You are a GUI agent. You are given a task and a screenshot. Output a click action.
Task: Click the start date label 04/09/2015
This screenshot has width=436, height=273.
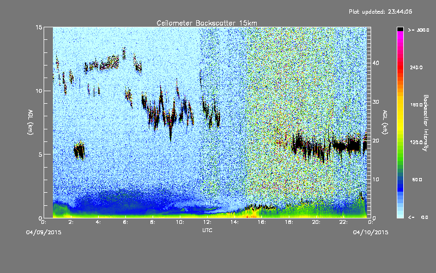pos(44,233)
